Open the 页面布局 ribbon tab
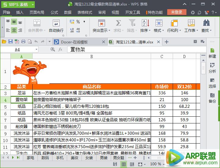The image size is (220, 168). tap(37, 12)
